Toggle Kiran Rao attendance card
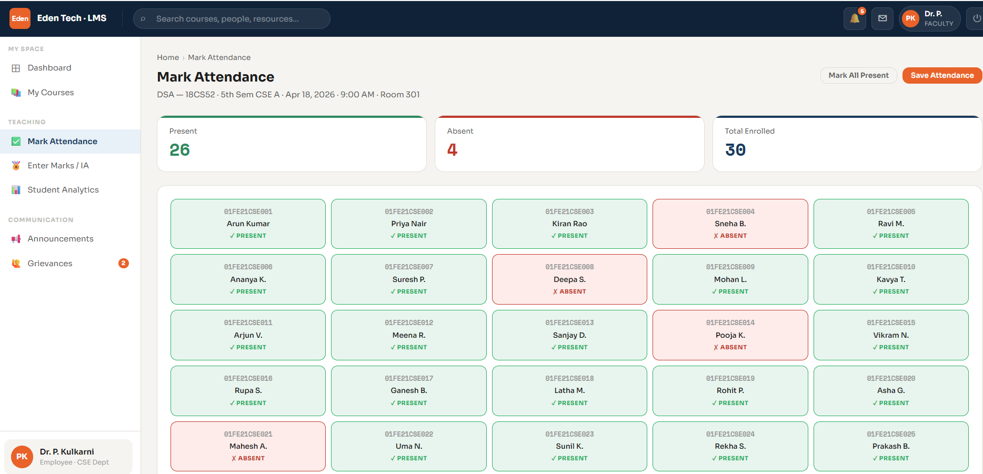Image resolution: width=983 pixels, height=474 pixels. point(569,224)
